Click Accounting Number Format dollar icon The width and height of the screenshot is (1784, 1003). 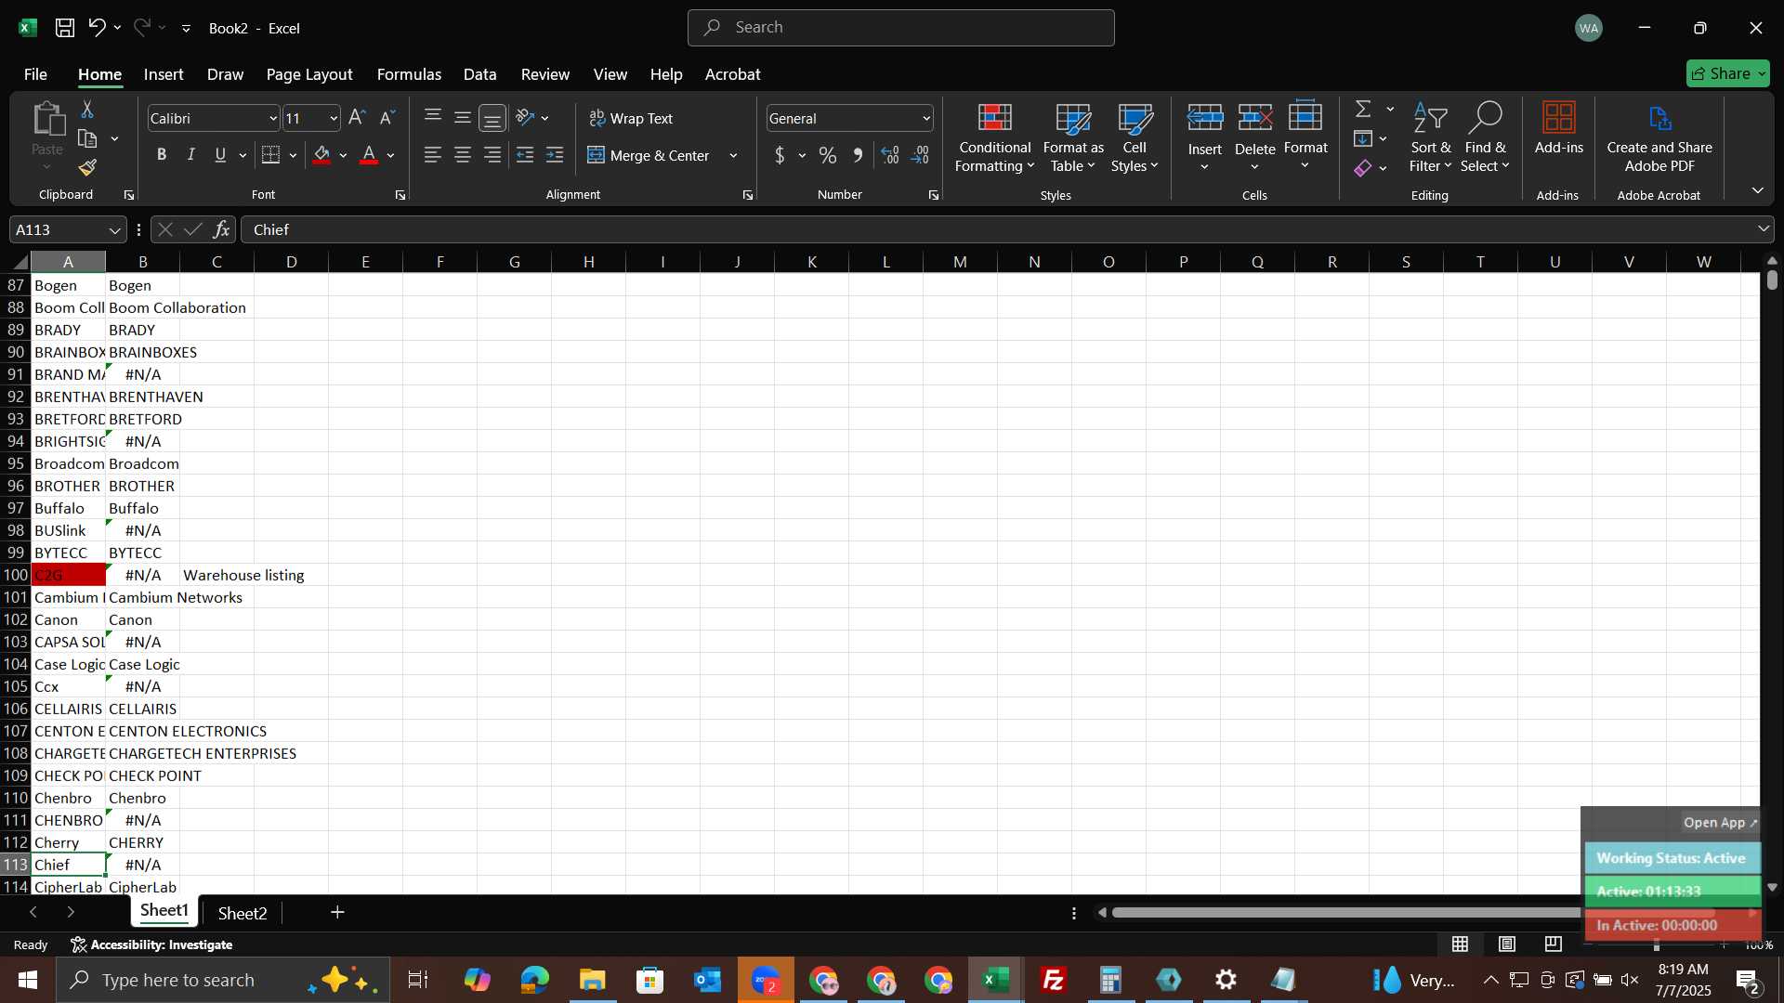[780, 155]
